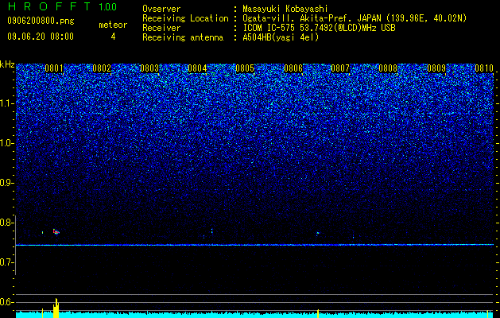Click the 0808 time marker label
Viewport: 500px width, 318px height.
point(388,68)
